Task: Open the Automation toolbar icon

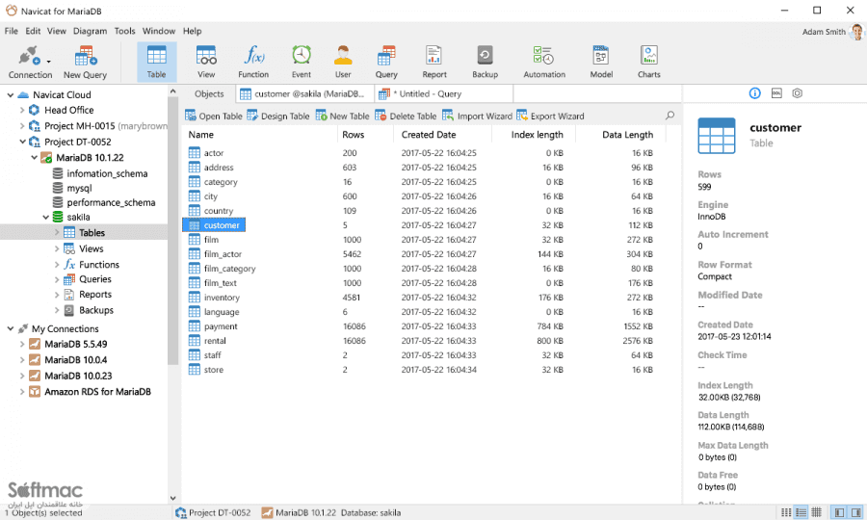Action: click(544, 62)
